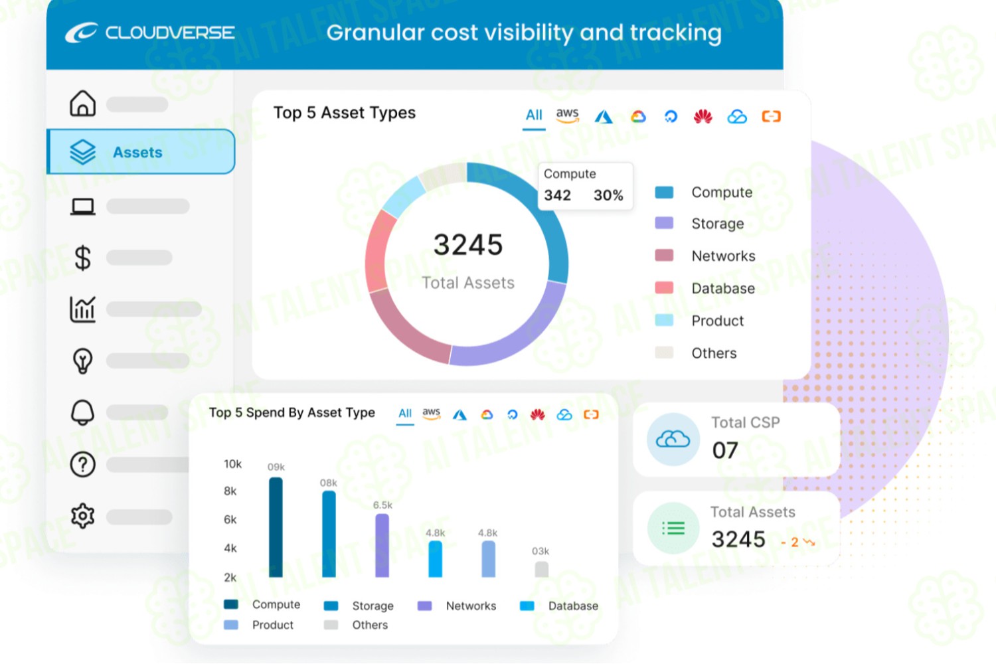996x664 pixels.
Task: Filter Top 5 Asset Types by Huawei Cloud
Action: [703, 117]
